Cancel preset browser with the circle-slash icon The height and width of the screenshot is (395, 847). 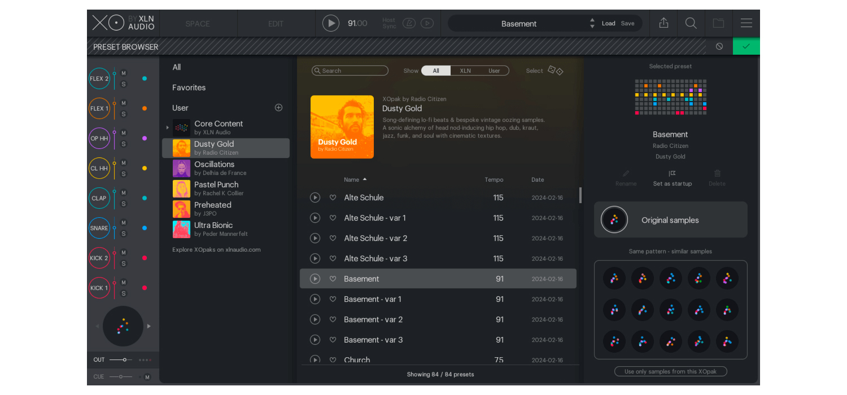click(719, 46)
